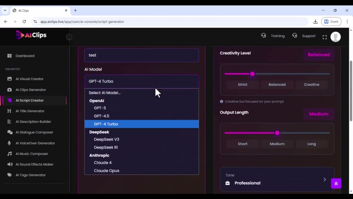This screenshot has height=199, width=353.
Task: Click the Support link
Action: [x=309, y=36]
